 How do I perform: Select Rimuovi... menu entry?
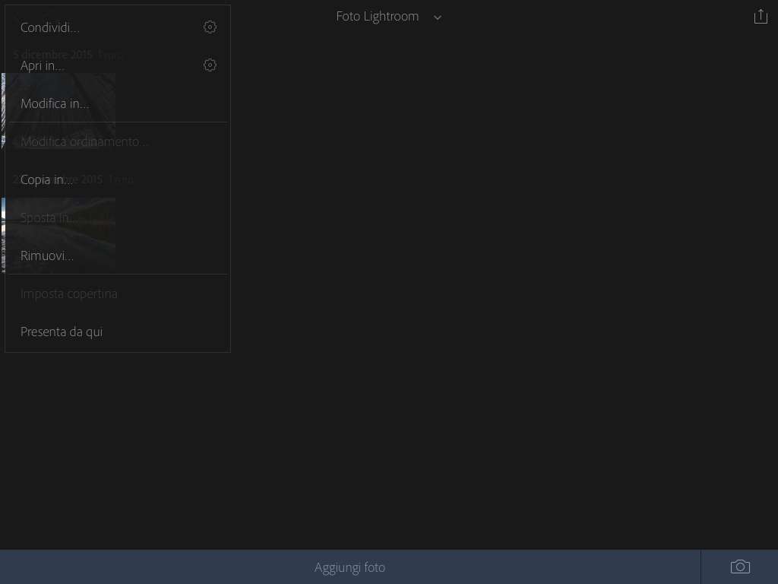click(x=118, y=255)
